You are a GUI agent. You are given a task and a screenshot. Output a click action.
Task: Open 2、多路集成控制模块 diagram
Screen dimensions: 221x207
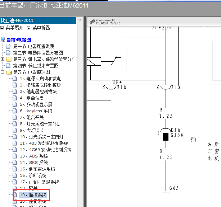pos(40,85)
